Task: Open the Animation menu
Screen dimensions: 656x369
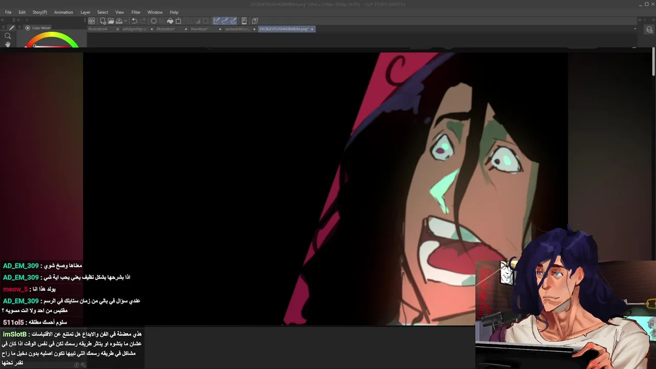Action: [x=64, y=12]
